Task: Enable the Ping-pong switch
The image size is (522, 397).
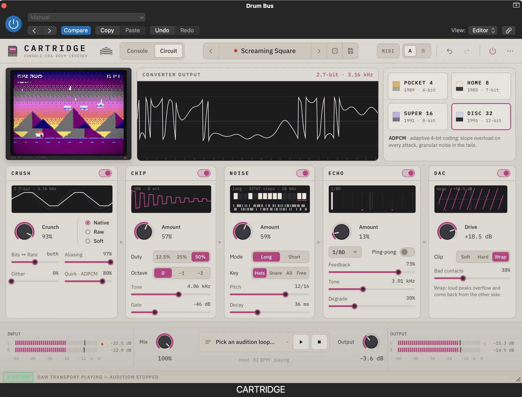Action: pos(407,252)
